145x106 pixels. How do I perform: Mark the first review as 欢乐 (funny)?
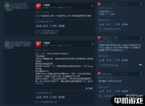pyautogui.click(x=53, y=26)
